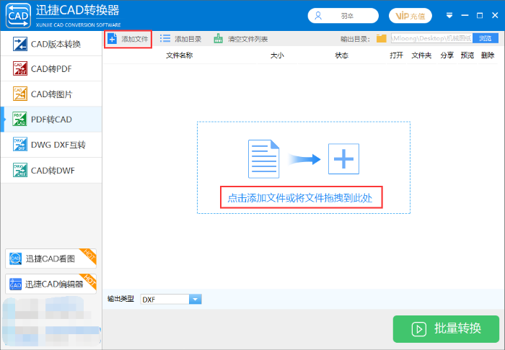
Task: Click the 清空文件列表 broom icon
Action: point(219,39)
